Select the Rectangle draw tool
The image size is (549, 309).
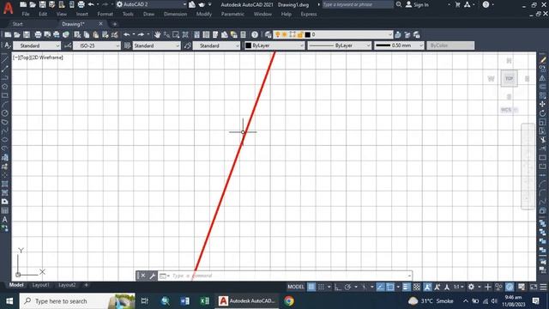(x=4, y=95)
